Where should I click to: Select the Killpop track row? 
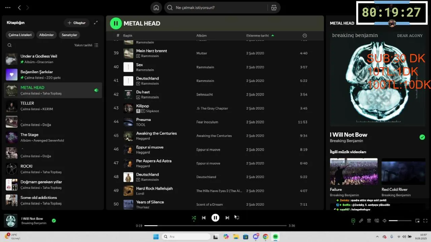point(215,108)
